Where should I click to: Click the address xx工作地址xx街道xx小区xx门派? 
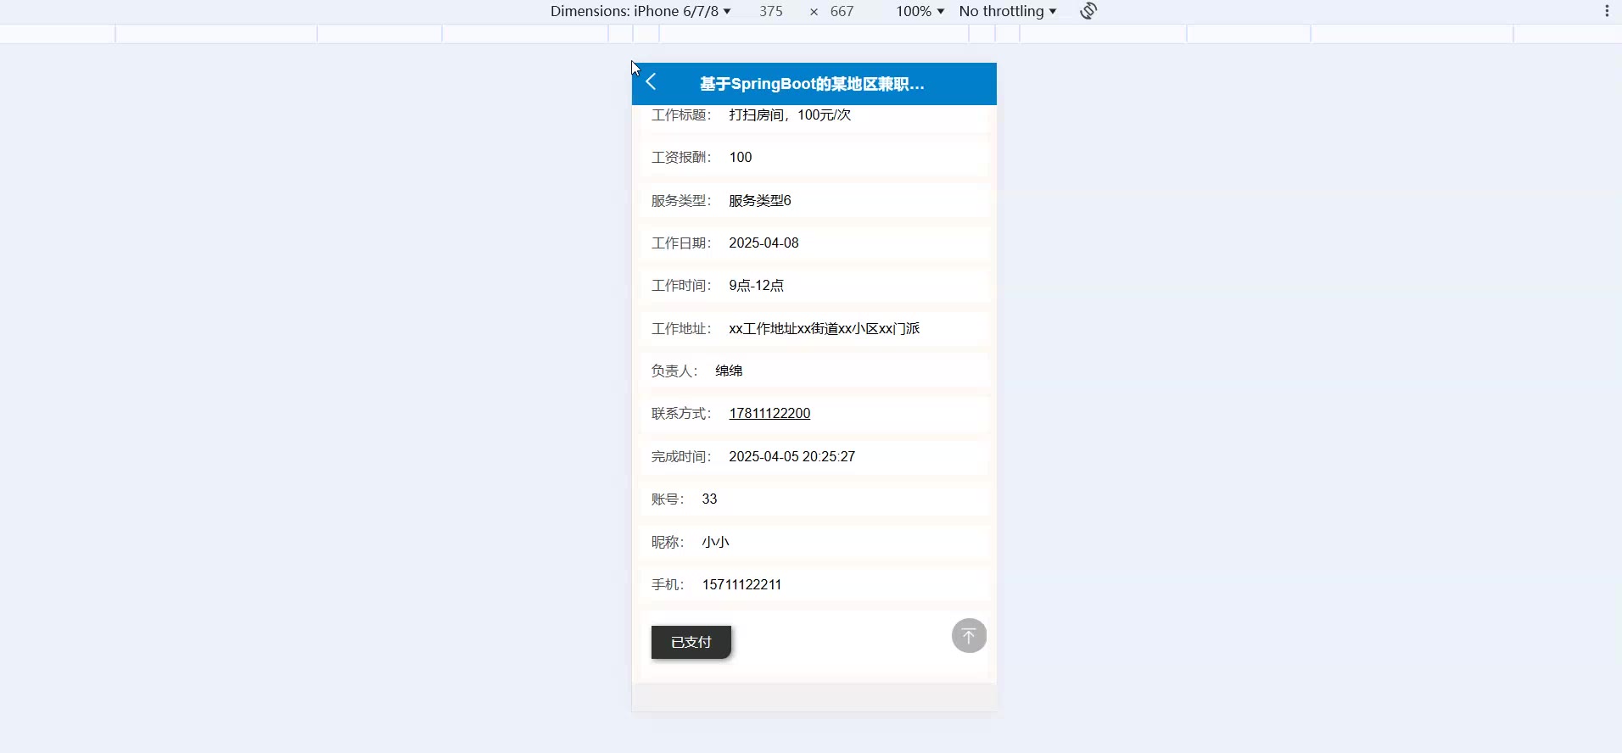825,328
